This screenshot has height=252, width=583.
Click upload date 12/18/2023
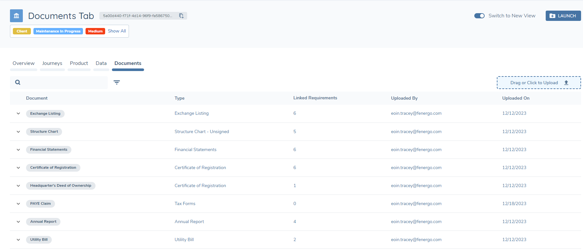click(514, 203)
